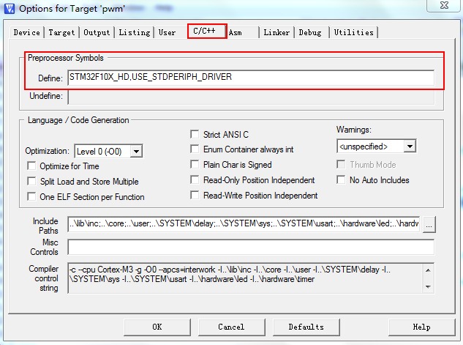This screenshot has height=345, width=463.
Task: Open the Linker tab
Action: click(276, 32)
